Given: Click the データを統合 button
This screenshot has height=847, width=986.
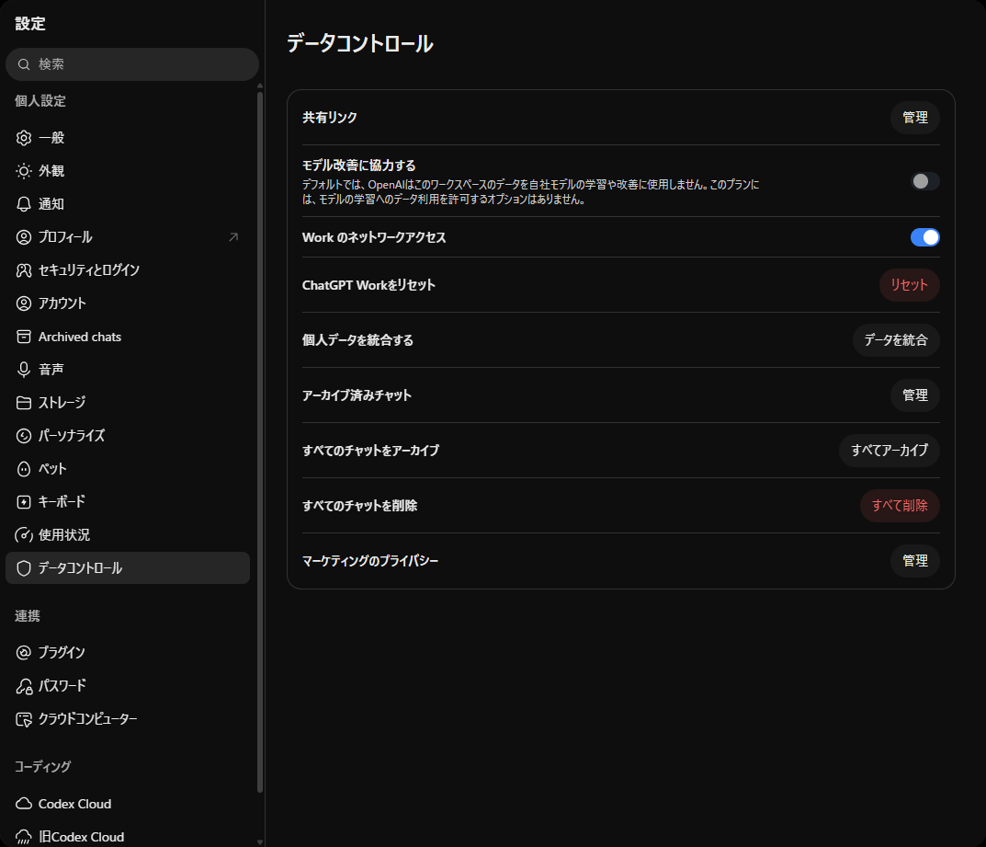Looking at the screenshot, I should point(896,340).
